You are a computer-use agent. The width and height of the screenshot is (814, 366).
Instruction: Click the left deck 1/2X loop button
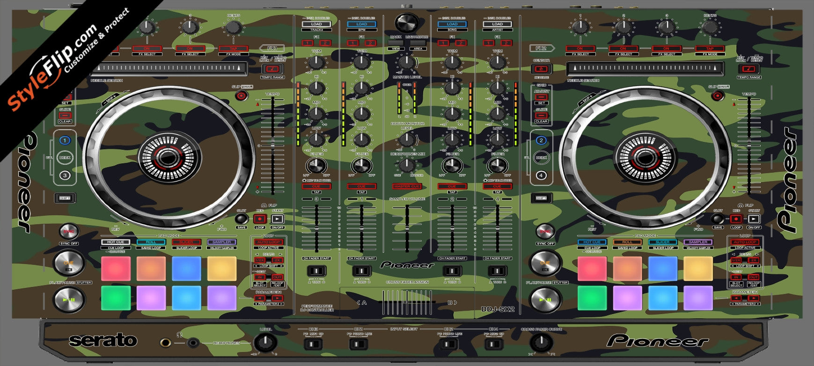click(260, 260)
